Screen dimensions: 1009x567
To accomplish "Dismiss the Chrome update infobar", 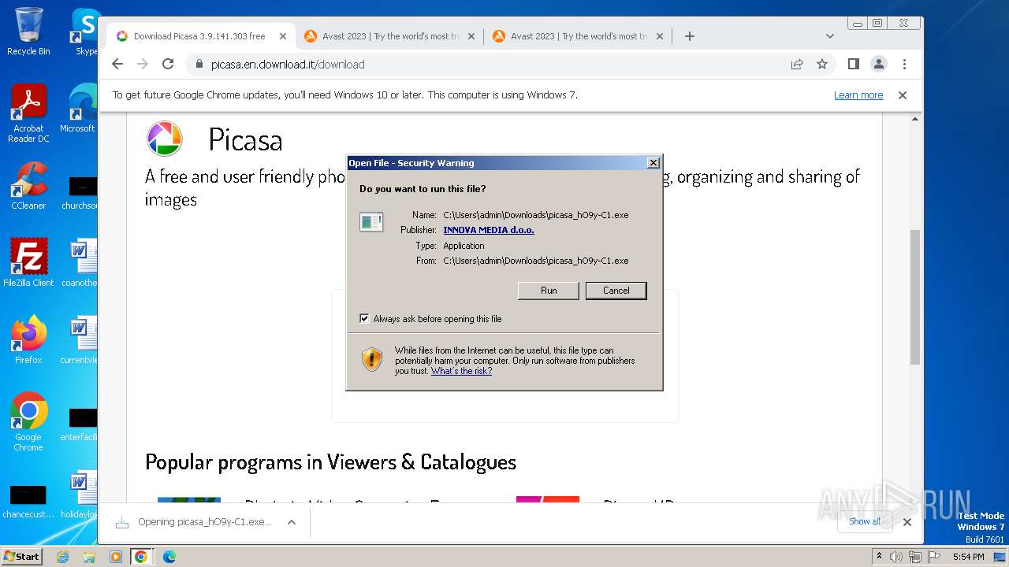I will tap(903, 95).
